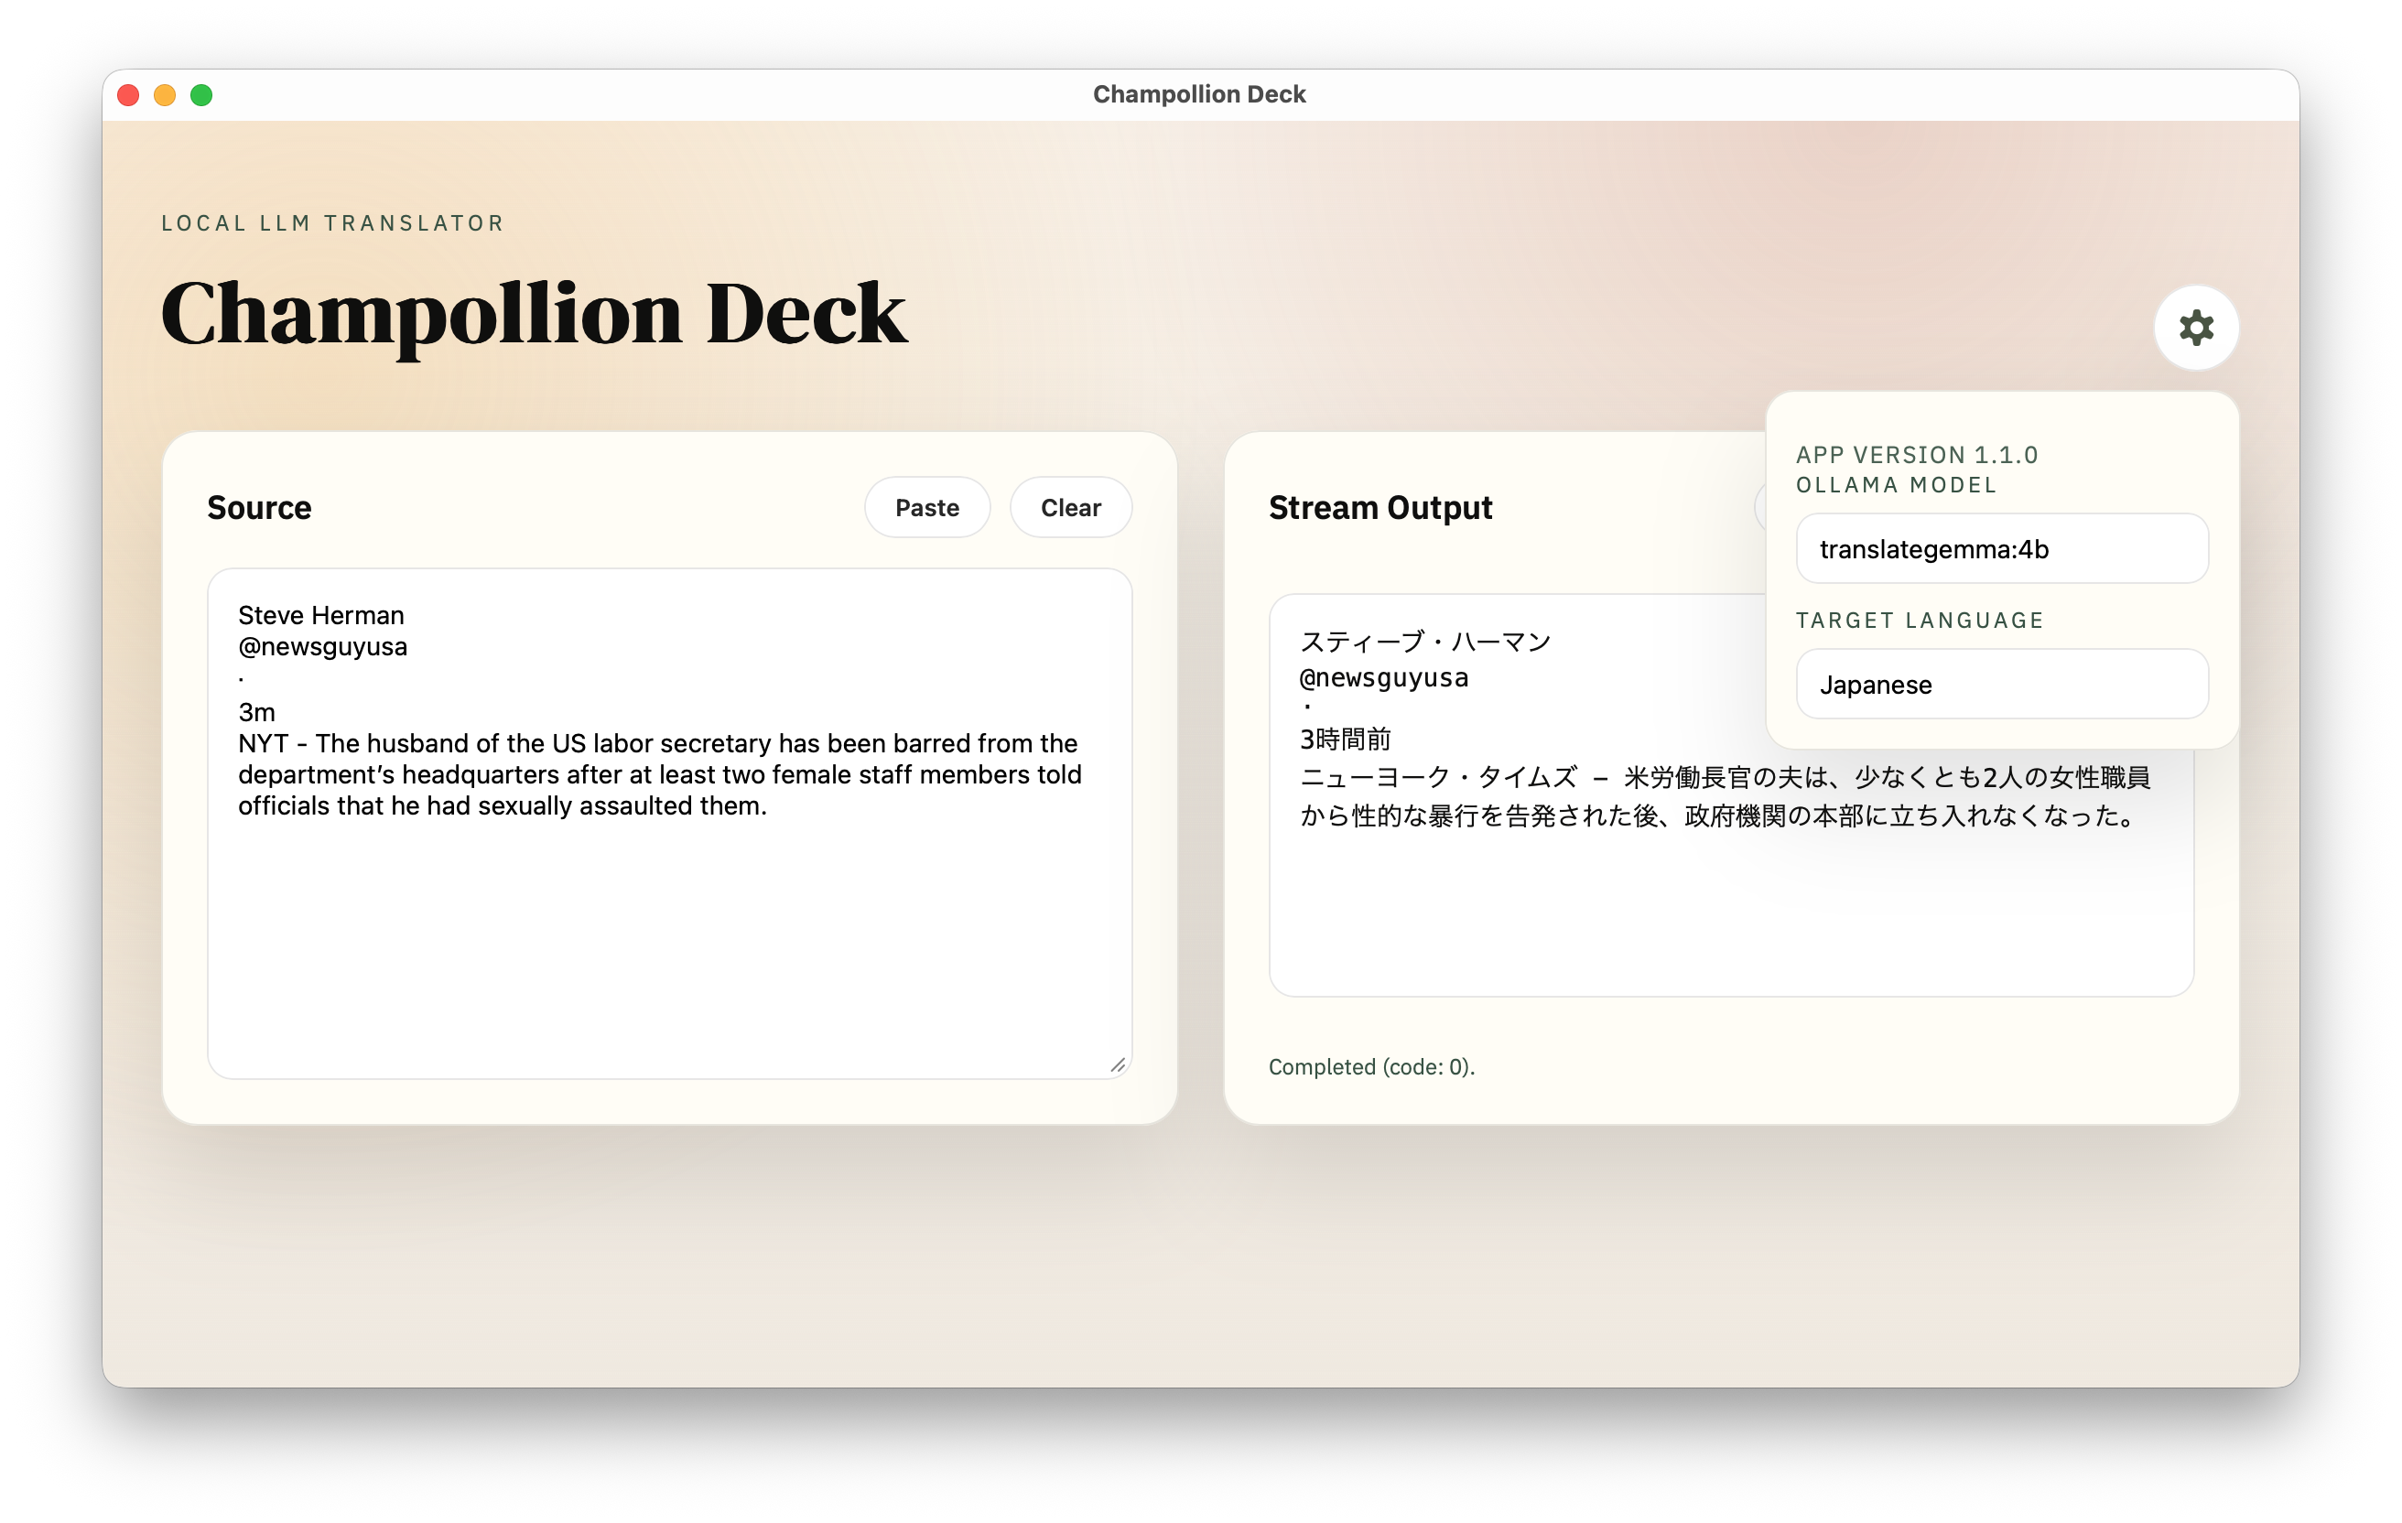The image size is (2402, 1523).
Task: Click the OLLAMA MODEL label in settings
Action: coord(1897,485)
